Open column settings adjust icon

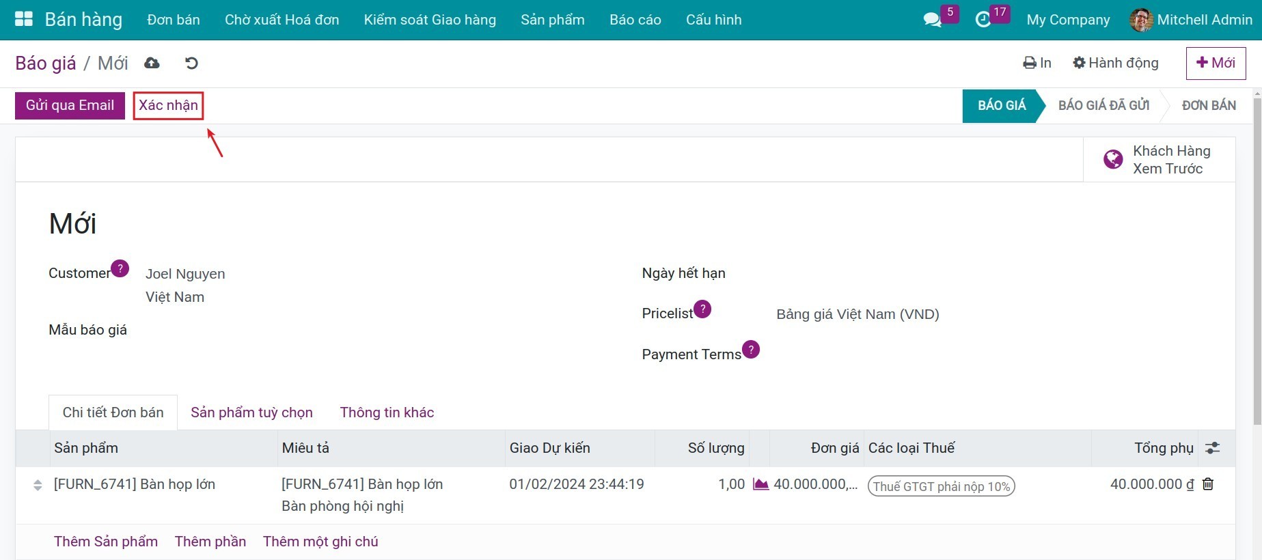click(1212, 448)
